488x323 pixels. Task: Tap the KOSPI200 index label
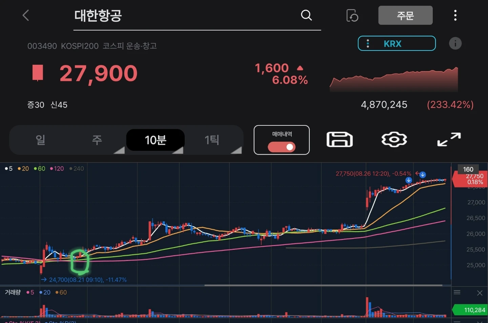tap(80, 46)
